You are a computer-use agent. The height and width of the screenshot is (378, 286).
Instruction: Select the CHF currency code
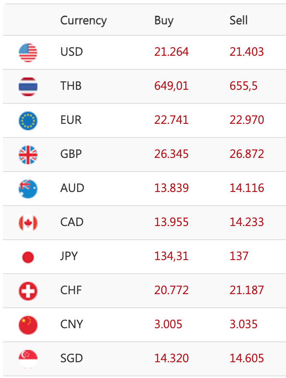point(71,290)
